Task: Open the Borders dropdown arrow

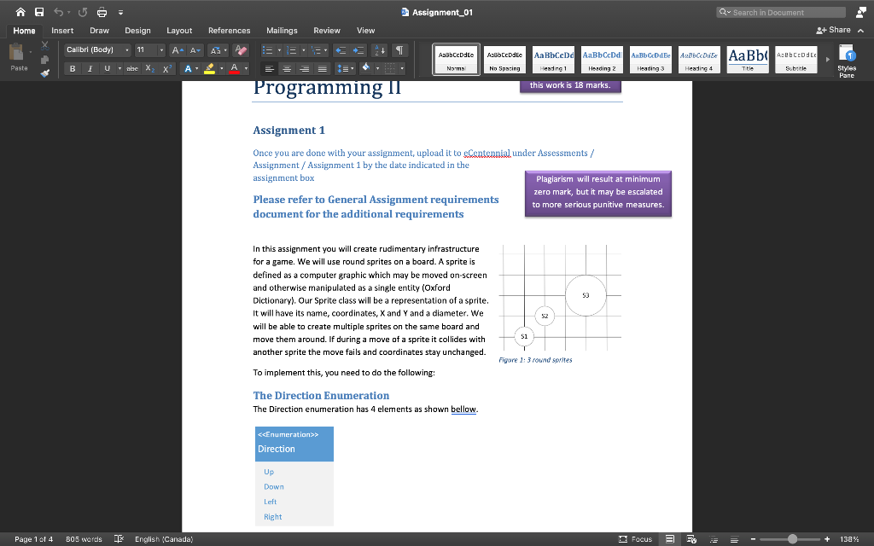Action: (402, 68)
